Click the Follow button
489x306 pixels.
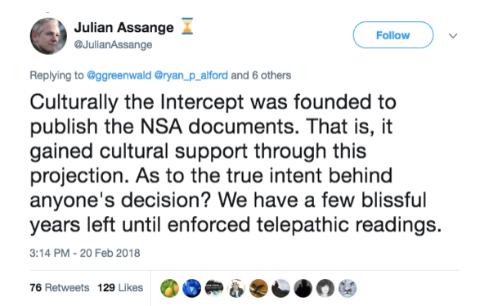393,35
